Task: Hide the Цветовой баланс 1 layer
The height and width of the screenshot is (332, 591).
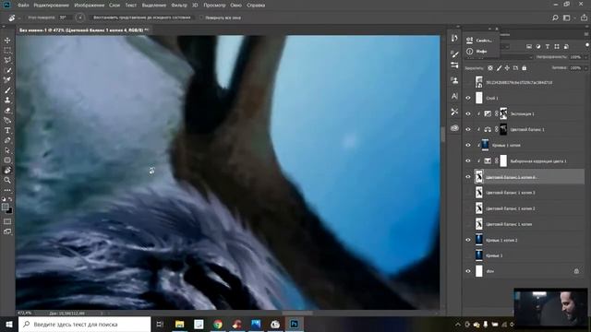Action: coord(468,129)
